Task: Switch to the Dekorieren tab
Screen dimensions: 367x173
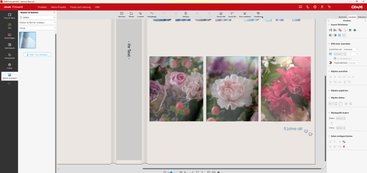Action: pyautogui.click(x=362, y=17)
